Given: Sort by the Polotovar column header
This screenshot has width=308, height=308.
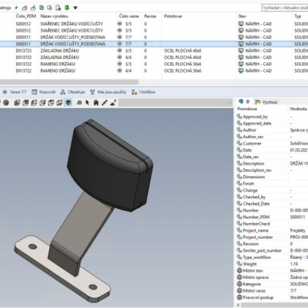Looking at the screenshot, I should pyautogui.click(x=173, y=16).
